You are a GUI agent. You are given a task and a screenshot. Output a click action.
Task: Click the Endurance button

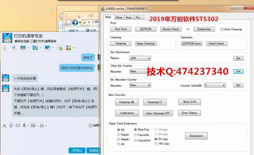(196, 136)
